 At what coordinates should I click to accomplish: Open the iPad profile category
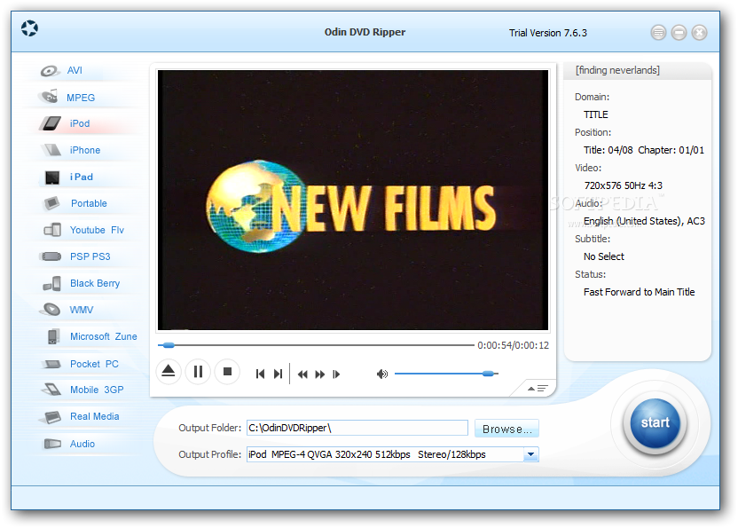click(82, 177)
